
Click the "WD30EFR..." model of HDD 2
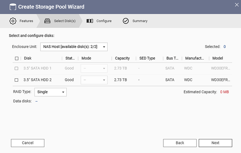220,80
